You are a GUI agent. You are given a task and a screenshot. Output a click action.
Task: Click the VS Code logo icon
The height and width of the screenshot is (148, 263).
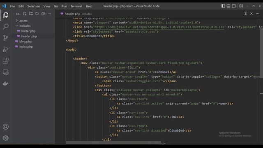click(x=4, y=6)
